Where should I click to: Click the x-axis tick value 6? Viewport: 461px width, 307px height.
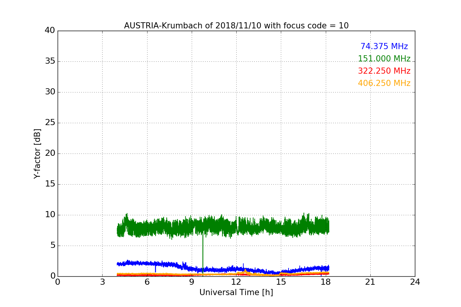[147, 282]
